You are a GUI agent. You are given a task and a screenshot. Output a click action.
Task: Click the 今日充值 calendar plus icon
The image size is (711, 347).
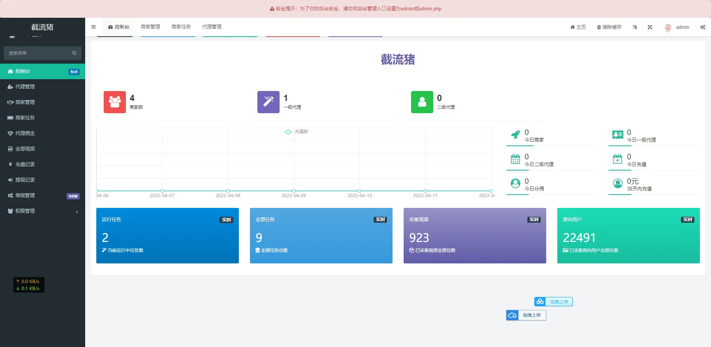617,159
